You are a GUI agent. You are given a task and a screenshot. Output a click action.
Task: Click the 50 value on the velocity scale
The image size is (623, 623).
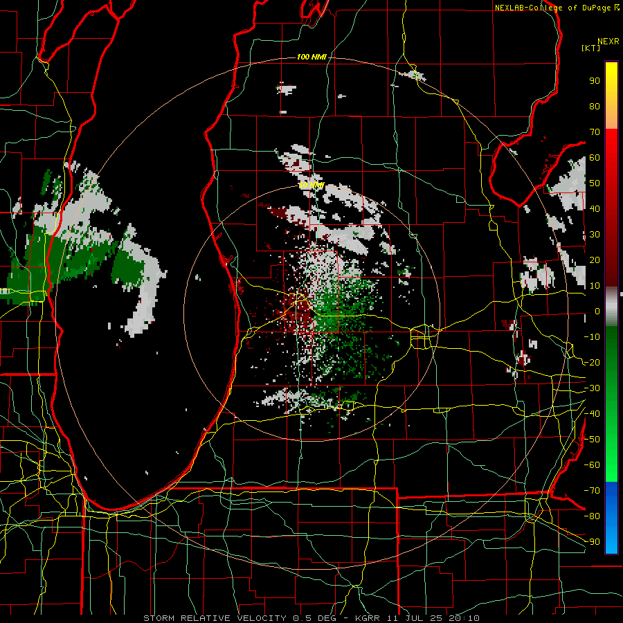click(595, 183)
